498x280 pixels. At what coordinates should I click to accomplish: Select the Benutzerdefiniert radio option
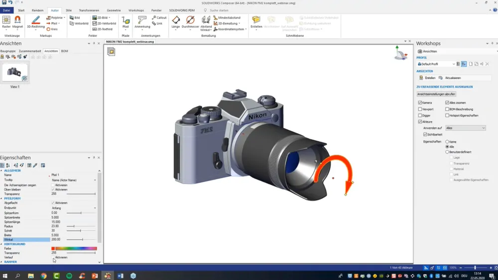pos(447,152)
